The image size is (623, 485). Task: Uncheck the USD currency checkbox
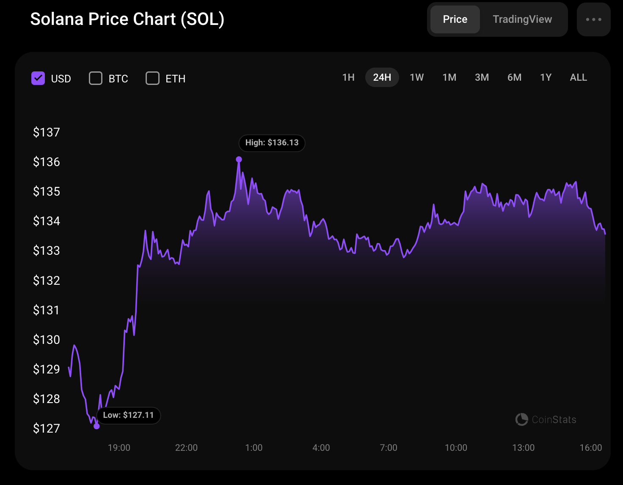tap(38, 78)
